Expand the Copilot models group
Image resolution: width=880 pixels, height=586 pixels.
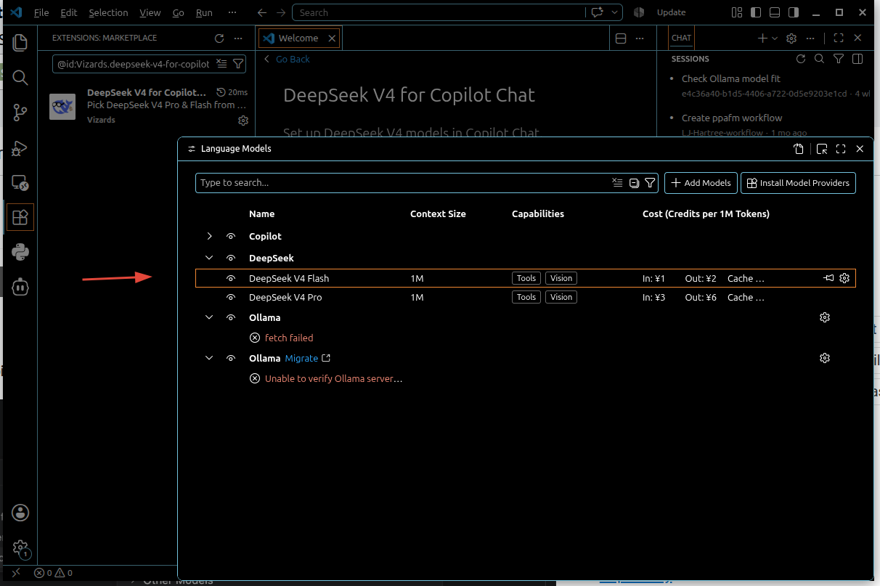(209, 236)
